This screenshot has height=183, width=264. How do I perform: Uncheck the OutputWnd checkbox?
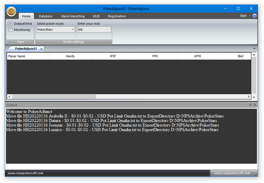coord(10,24)
